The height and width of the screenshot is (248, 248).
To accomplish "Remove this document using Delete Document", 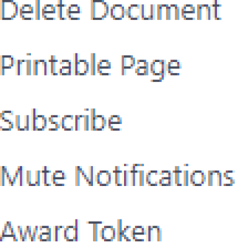I will 111,9.
